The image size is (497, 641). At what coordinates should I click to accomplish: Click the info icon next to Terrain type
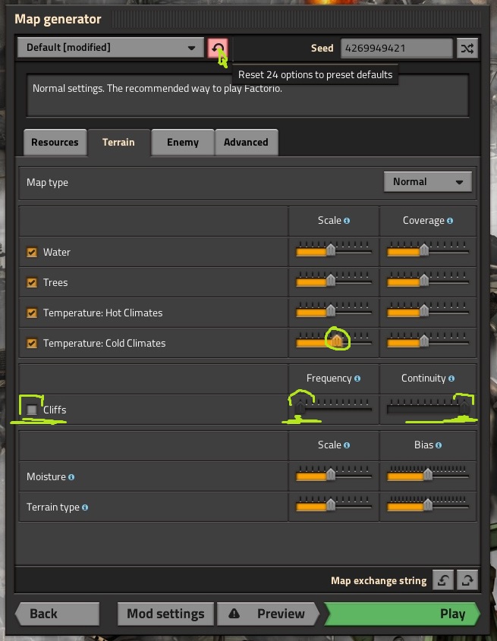(85, 507)
